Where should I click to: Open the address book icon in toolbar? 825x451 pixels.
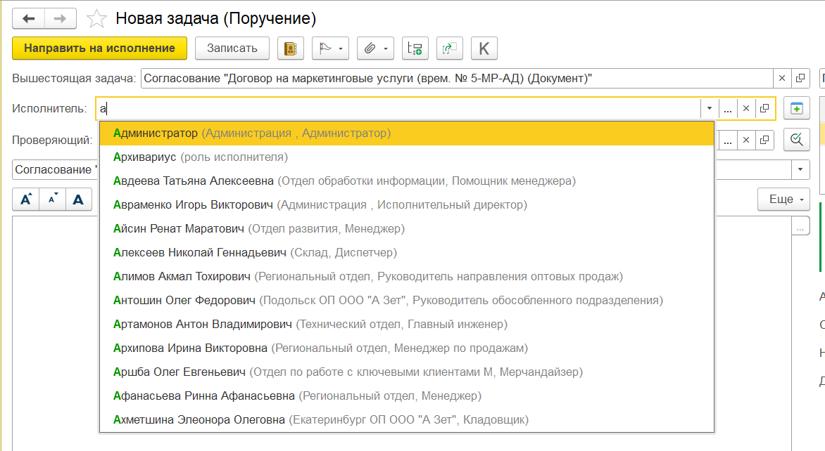(x=290, y=48)
